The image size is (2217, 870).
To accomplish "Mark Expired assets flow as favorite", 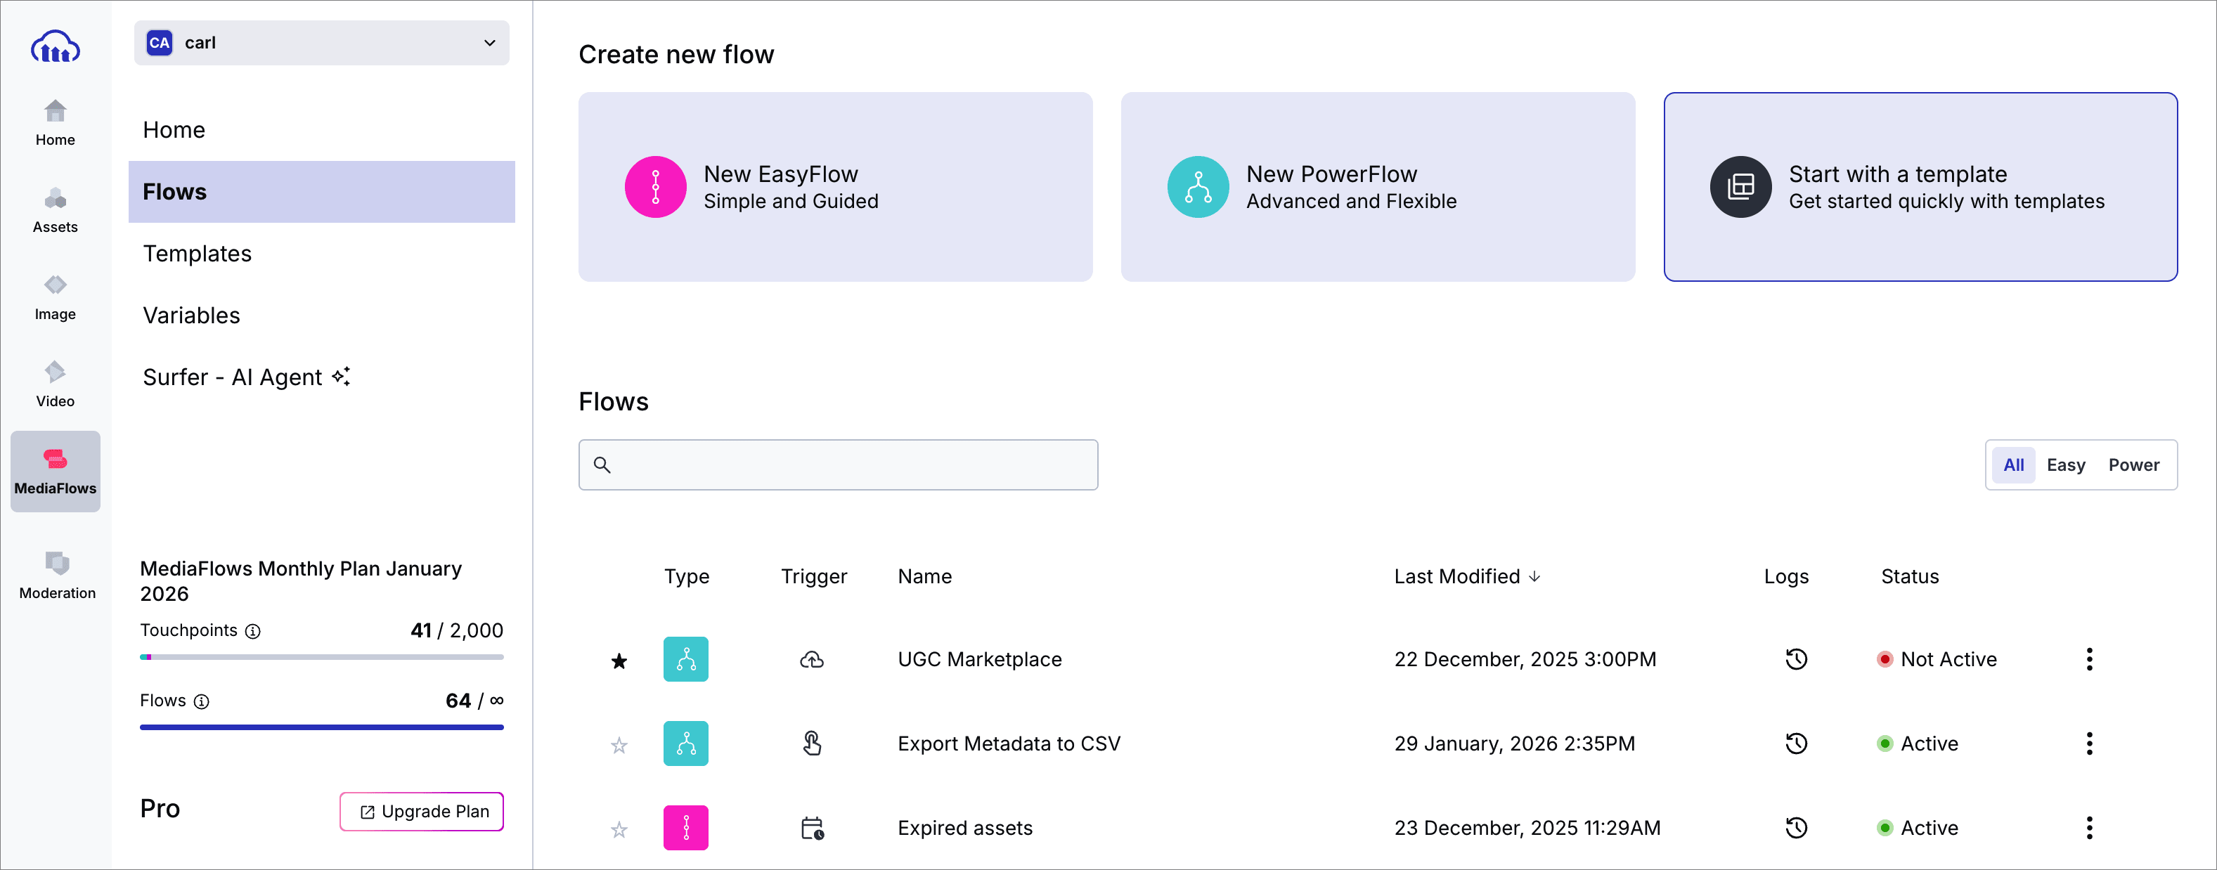I will coord(619,829).
